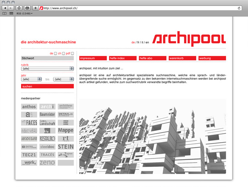Reload the page with the refresh icon

(239, 8)
